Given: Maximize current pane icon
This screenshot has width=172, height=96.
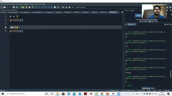Looking at the screenshot, I should tap(58, 7).
